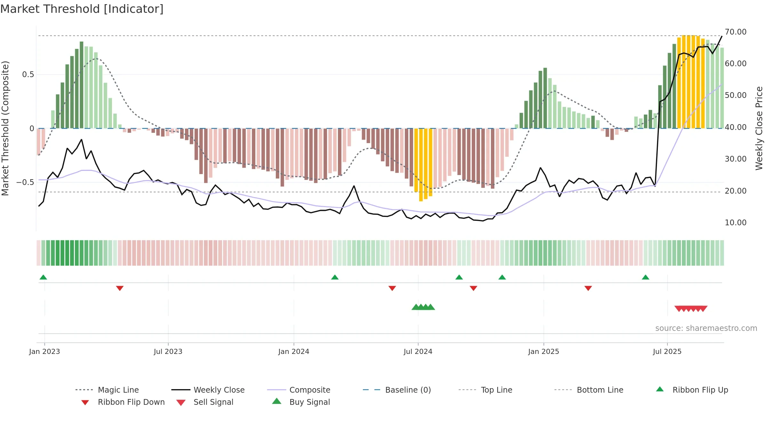The height and width of the screenshot is (432, 768).
Task: Click the −0.5 composite axis label
Action: click(25, 182)
